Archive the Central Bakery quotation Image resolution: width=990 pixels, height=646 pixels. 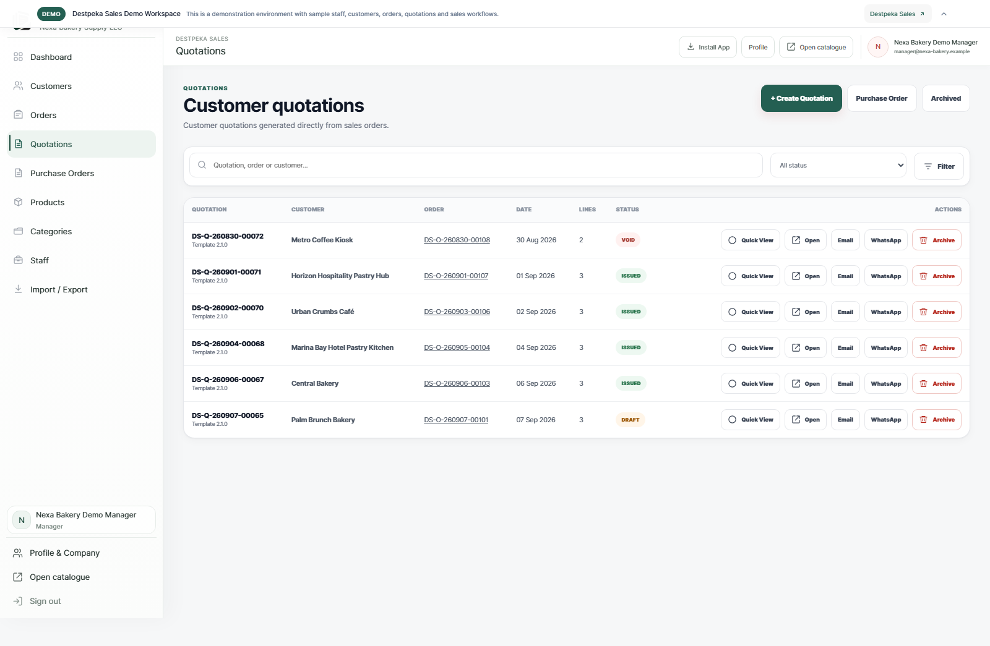[x=937, y=383]
